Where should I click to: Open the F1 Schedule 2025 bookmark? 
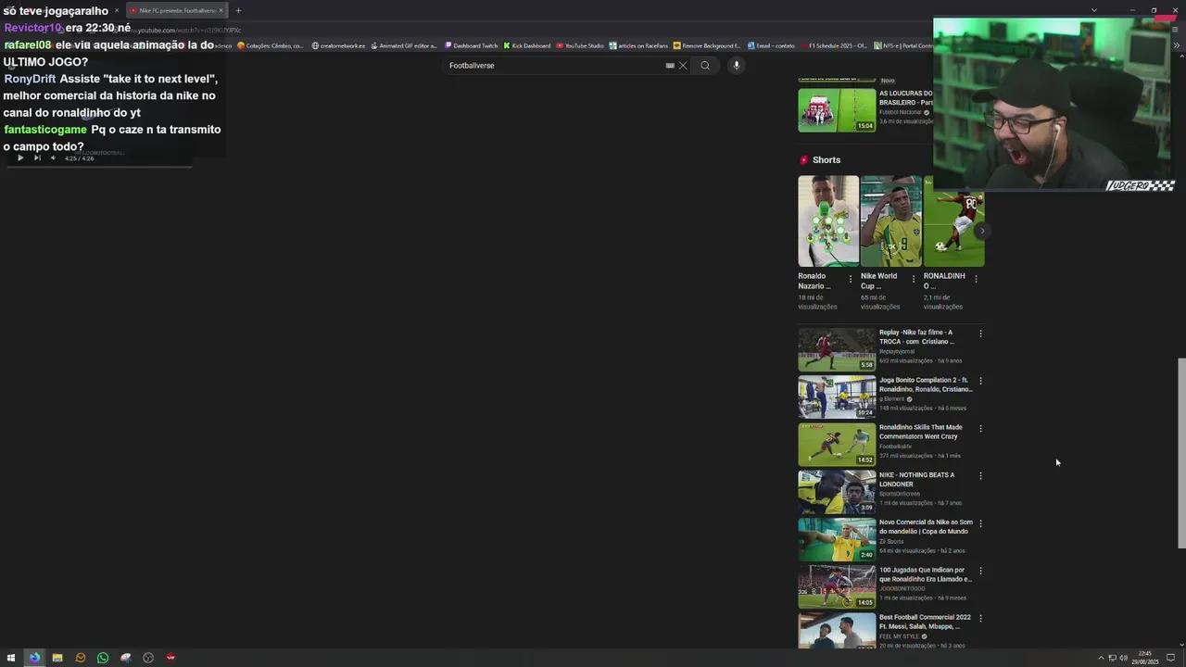tap(834, 45)
